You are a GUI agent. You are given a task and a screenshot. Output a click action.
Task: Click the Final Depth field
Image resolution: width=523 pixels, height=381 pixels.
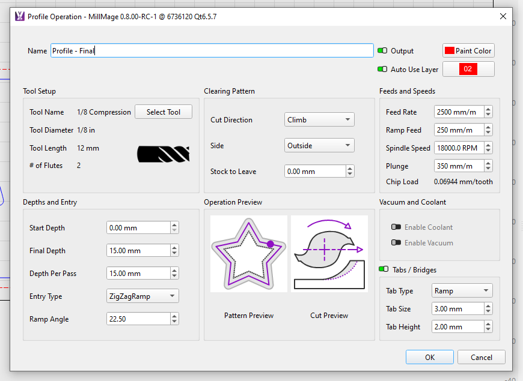point(138,250)
